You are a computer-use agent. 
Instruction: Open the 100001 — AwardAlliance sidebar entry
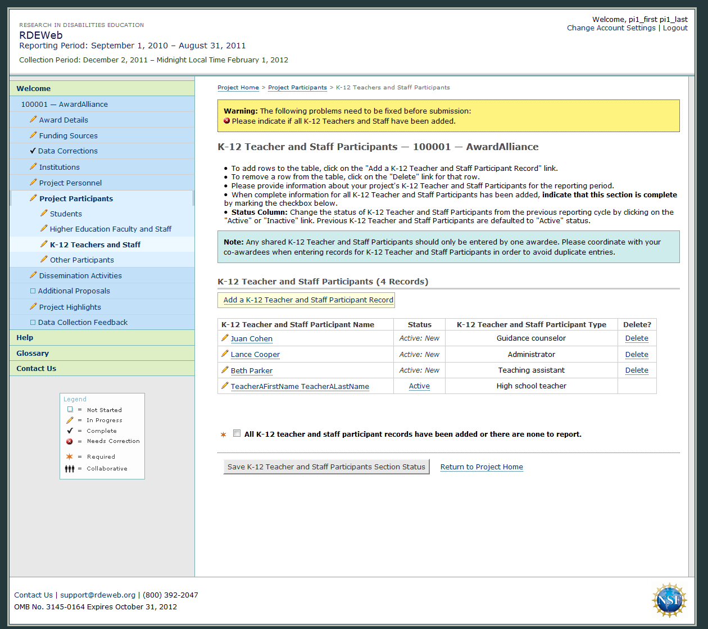pyautogui.click(x=64, y=104)
